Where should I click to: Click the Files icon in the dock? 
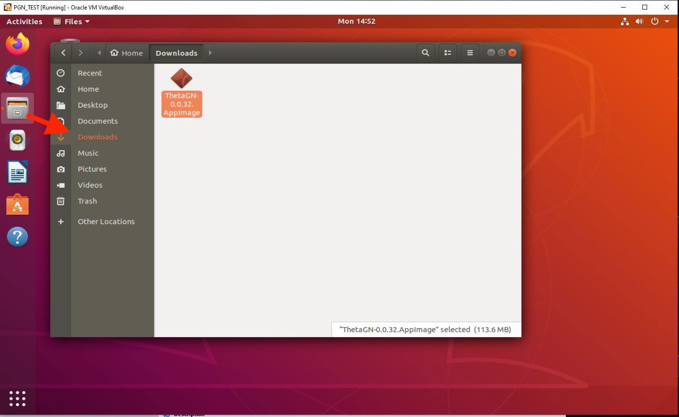click(x=18, y=108)
